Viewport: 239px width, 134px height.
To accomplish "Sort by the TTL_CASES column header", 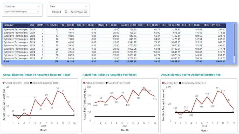I will (x=52, y=25).
